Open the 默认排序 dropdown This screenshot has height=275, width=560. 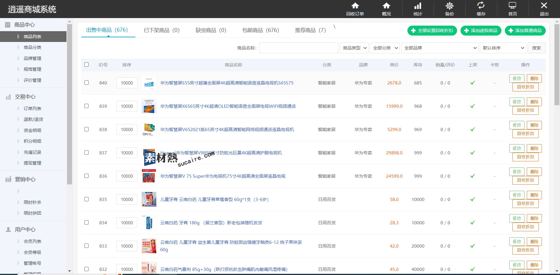[x=503, y=48]
